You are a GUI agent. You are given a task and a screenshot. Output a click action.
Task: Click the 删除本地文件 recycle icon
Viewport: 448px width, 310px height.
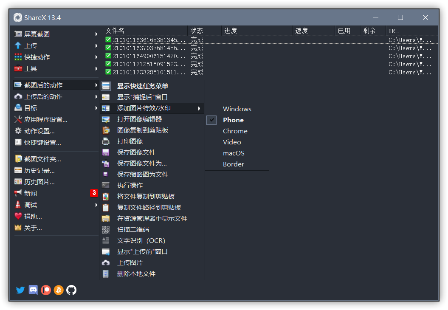point(106,274)
